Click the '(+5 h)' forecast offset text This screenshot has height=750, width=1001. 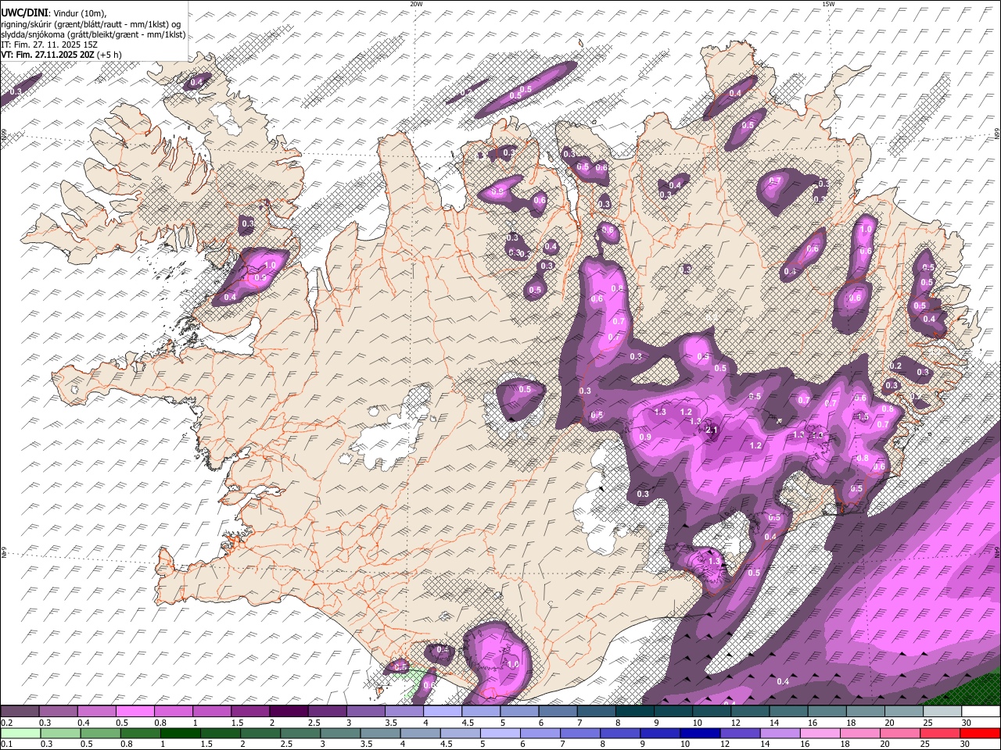coord(109,55)
